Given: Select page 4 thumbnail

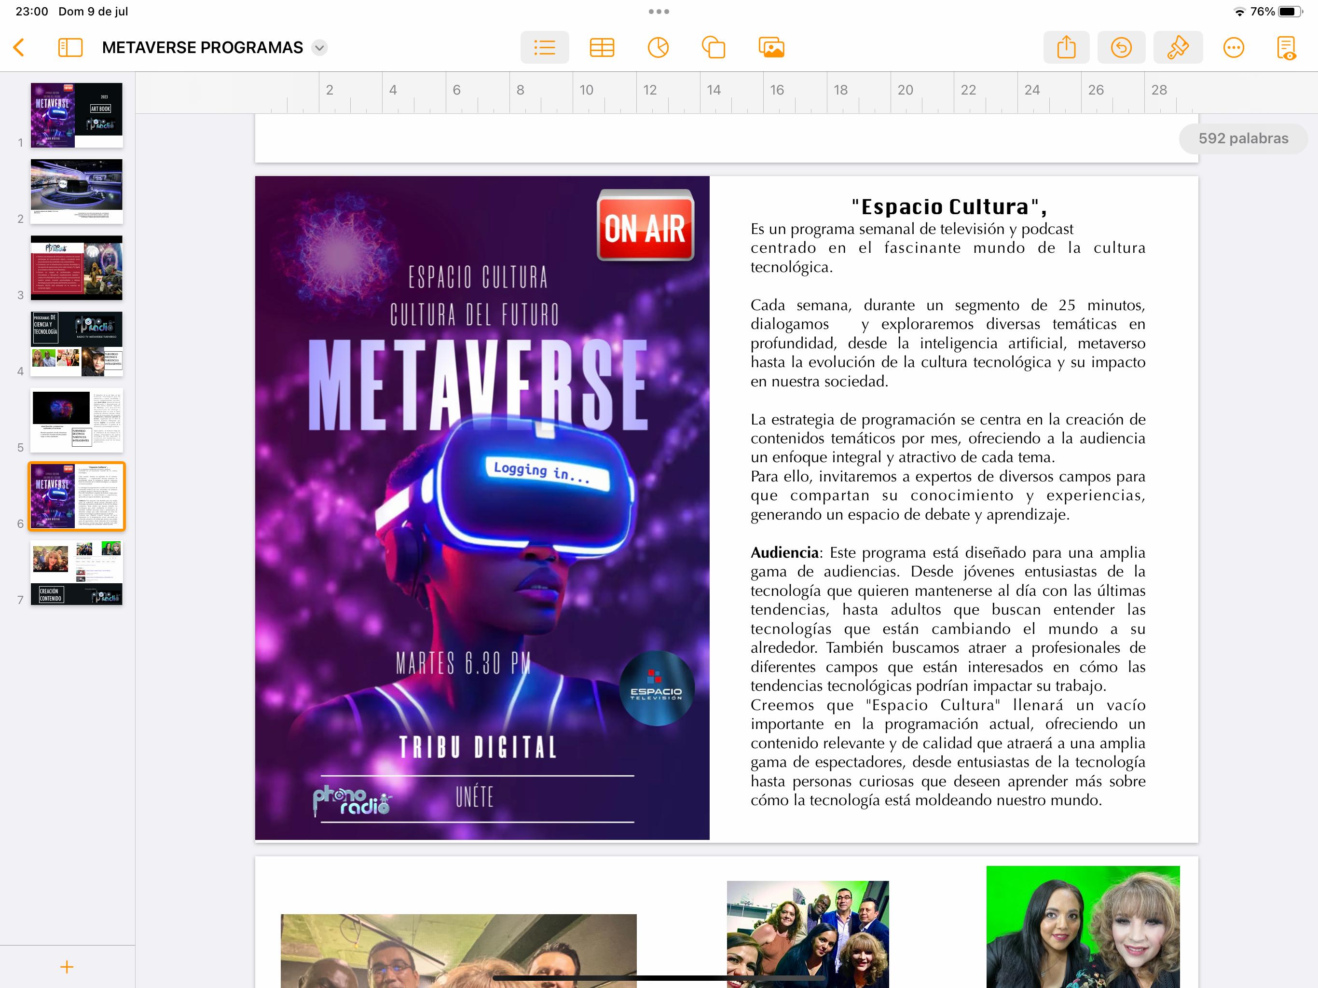Looking at the screenshot, I should pyautogui.click(x=76, y=344).
